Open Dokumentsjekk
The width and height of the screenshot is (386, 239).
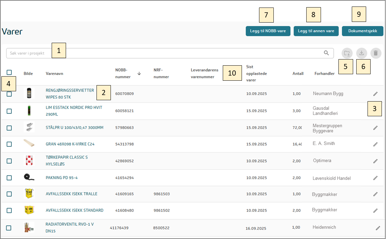(x=362, y=31)
